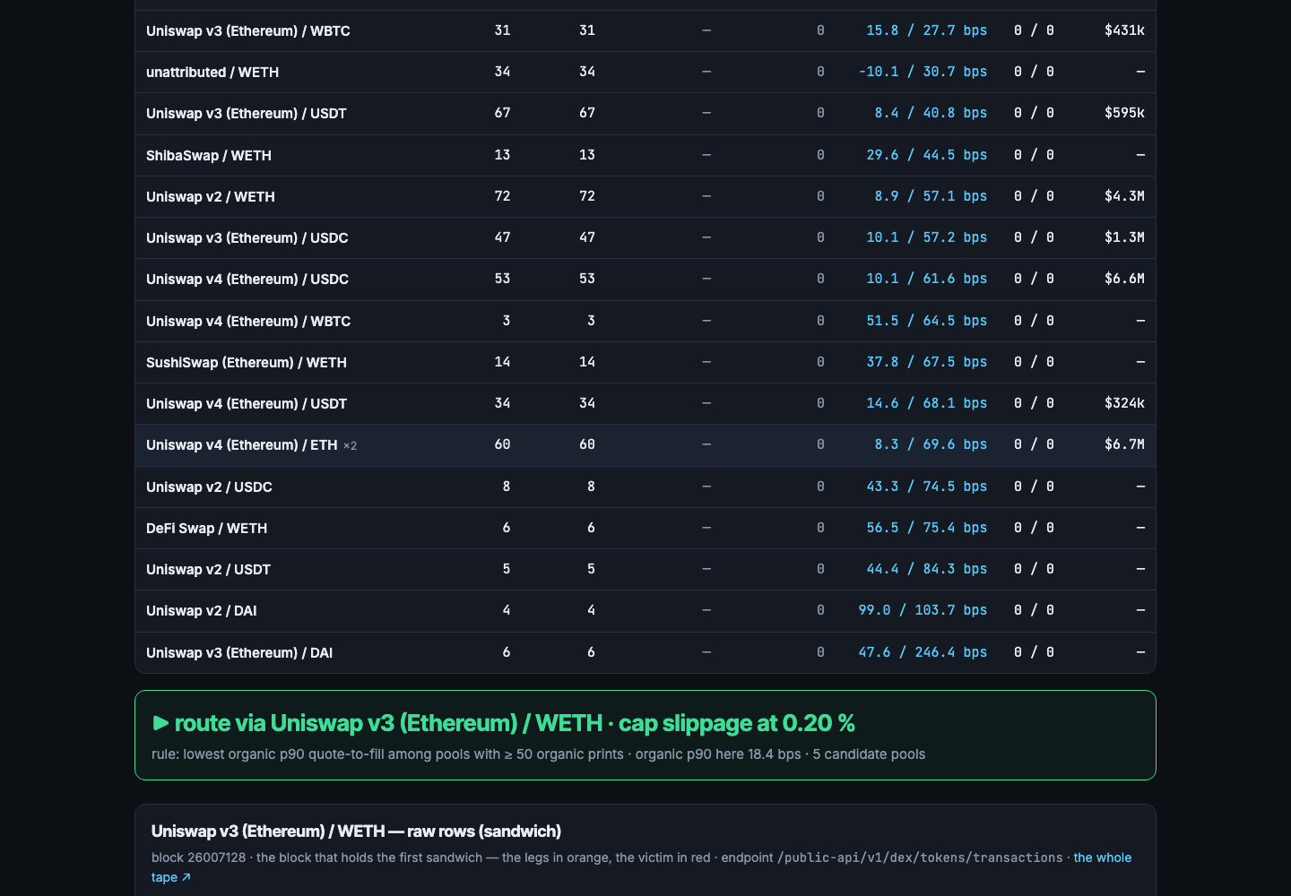The image size is (1291, 896).
Task: Click the /public-api/v1/dex/tokens/transactions endpoint path
Action: click(x=920, y=857)
